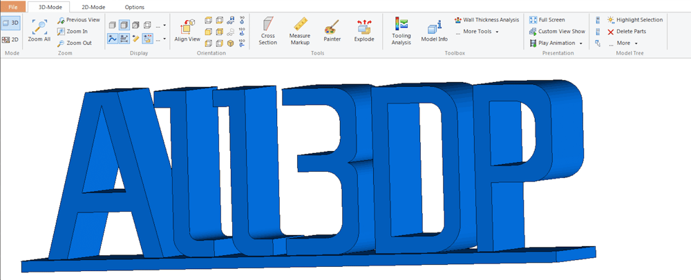Toggle hidden-line display cube icon

click(x=135, y=25)
